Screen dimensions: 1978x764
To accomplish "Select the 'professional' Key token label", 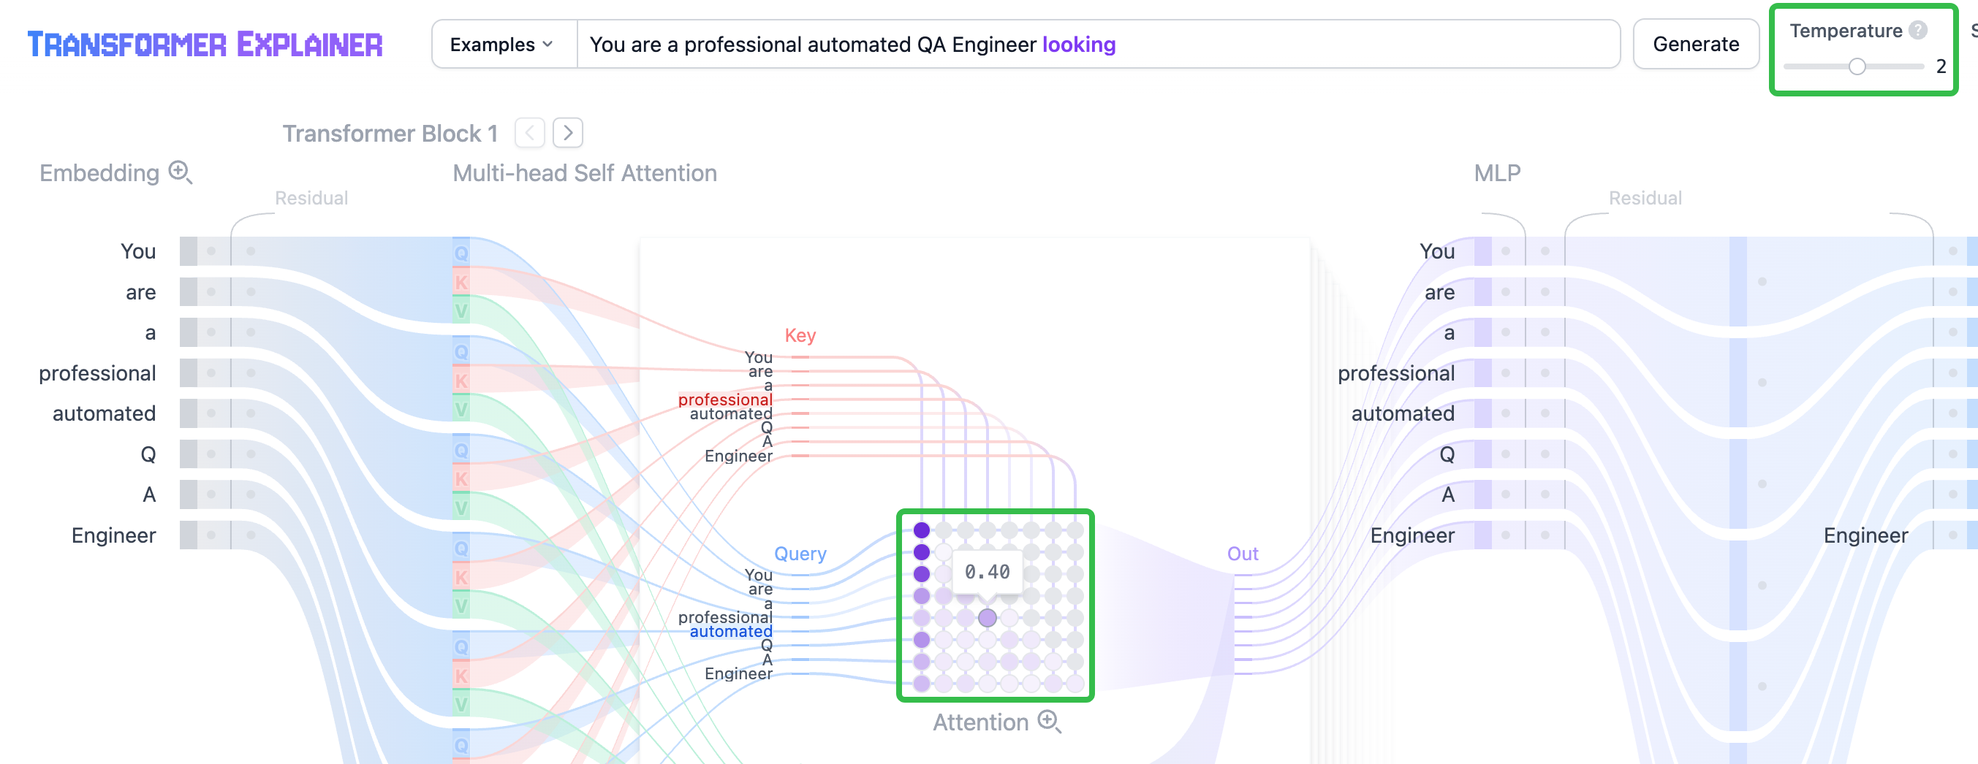I will pyautogui.click(x=724, y=400).
